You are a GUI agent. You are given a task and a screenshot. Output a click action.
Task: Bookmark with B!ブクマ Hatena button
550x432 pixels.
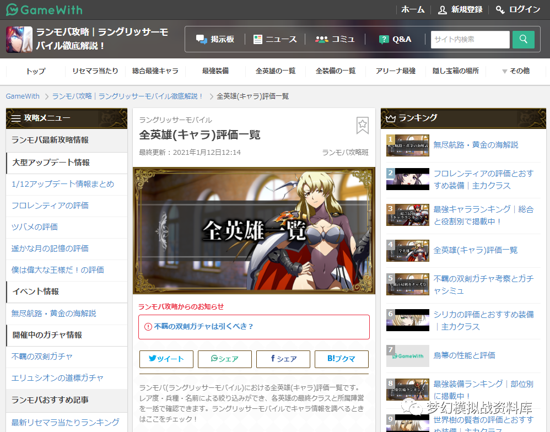[x=342, y=359]
